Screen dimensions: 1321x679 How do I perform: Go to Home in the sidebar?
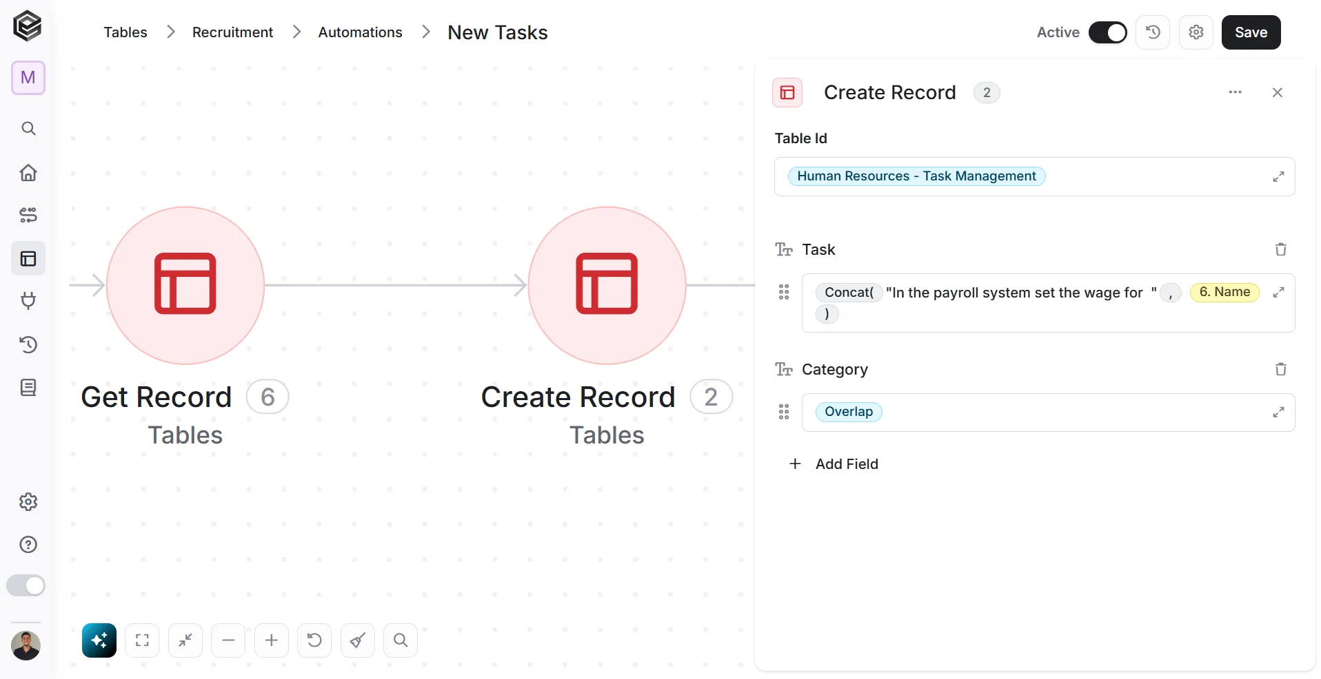click(28, 172)
